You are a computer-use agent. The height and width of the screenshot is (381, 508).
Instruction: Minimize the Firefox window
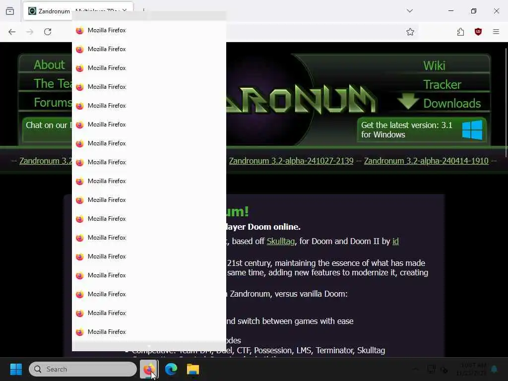pos(451,11)
